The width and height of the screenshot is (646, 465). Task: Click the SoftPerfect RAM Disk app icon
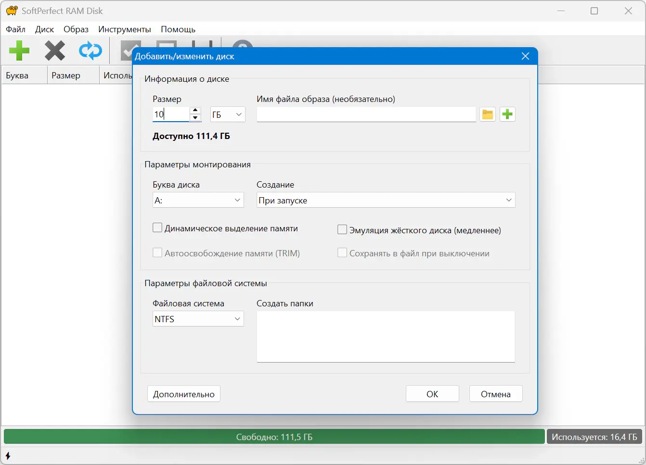(x=12, y=11)
